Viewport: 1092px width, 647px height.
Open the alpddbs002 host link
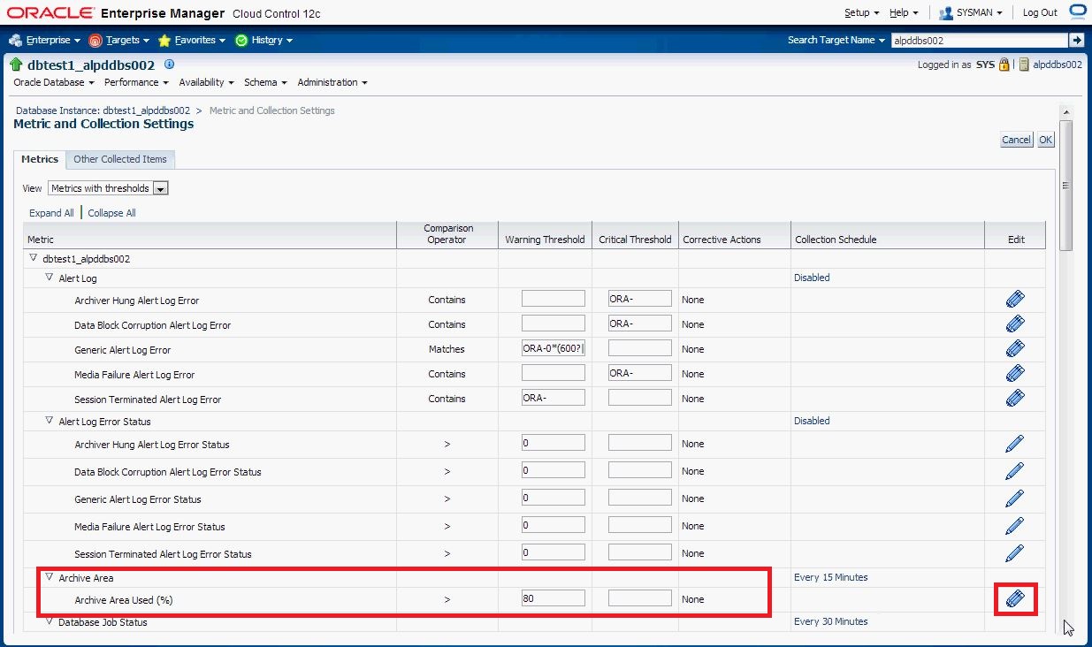[1058, 65]
